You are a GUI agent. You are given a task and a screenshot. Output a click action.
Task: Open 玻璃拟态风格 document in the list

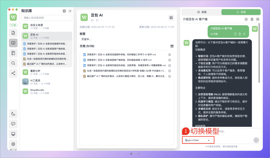[125, 71]
